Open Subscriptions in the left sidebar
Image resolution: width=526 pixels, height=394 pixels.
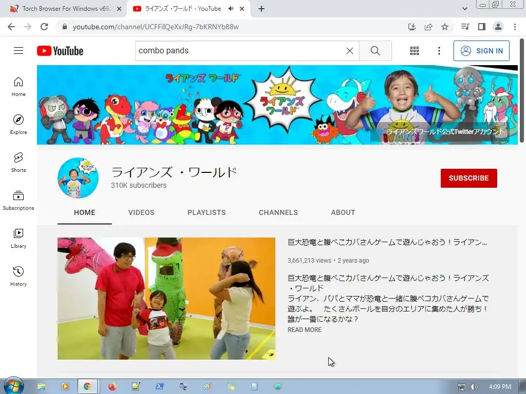[x=18, y=201]
